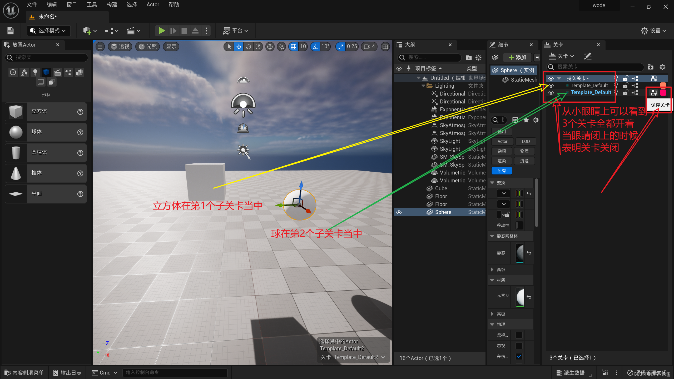Image resolution: width=674 pixels, height=379 pixels.
Task: Toggle grid snapping icon in viewport
Action: coord(294,47)
